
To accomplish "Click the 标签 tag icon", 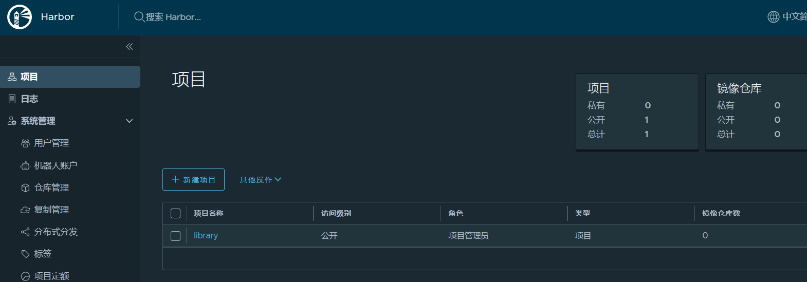I will pyautogui.click(x=25, y=254).
